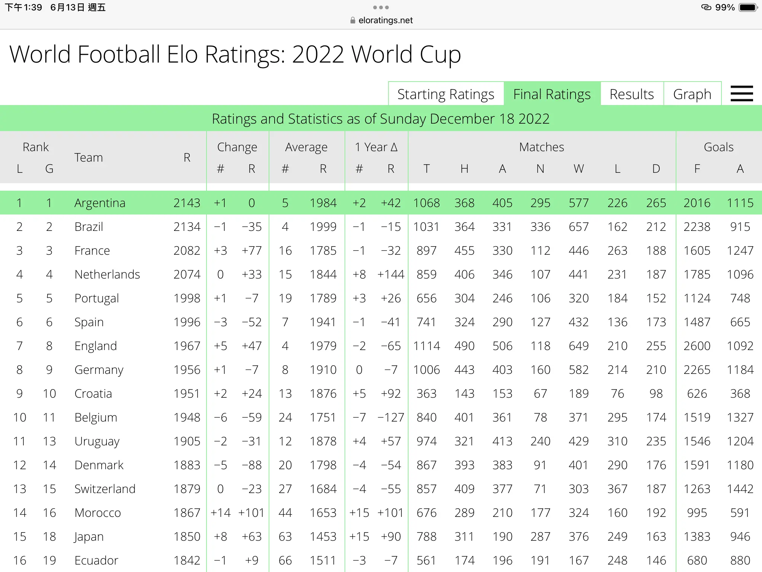Open the Graph tab
The height and width of the screenshot is (572, 762).
pyautogui.click(x=692, y=94)
